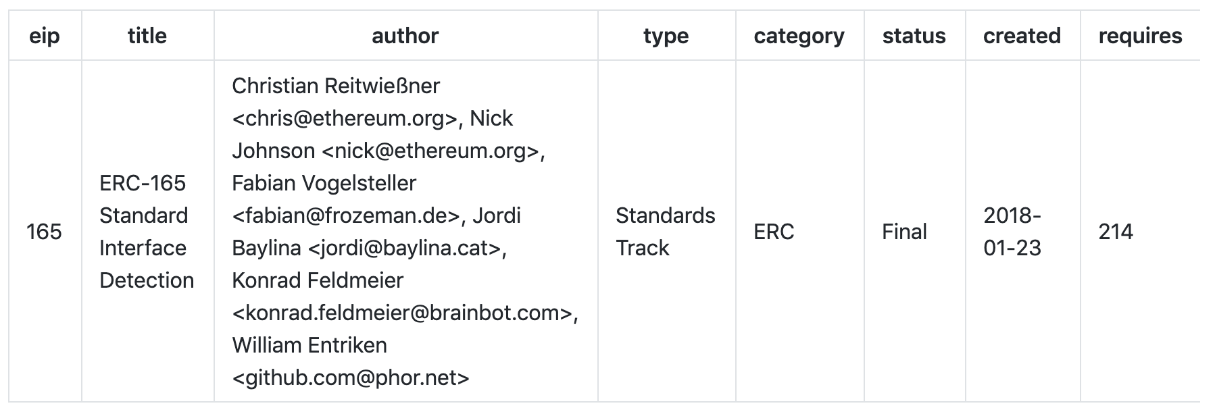This screenshot has width=1215, height=412.
Task: Select the EIP number 165 cell
Action: (45, 232)
